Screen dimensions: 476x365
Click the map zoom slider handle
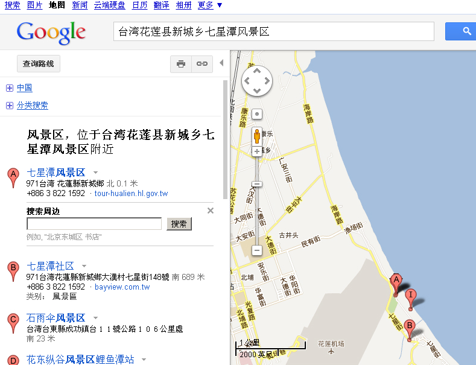257,184
